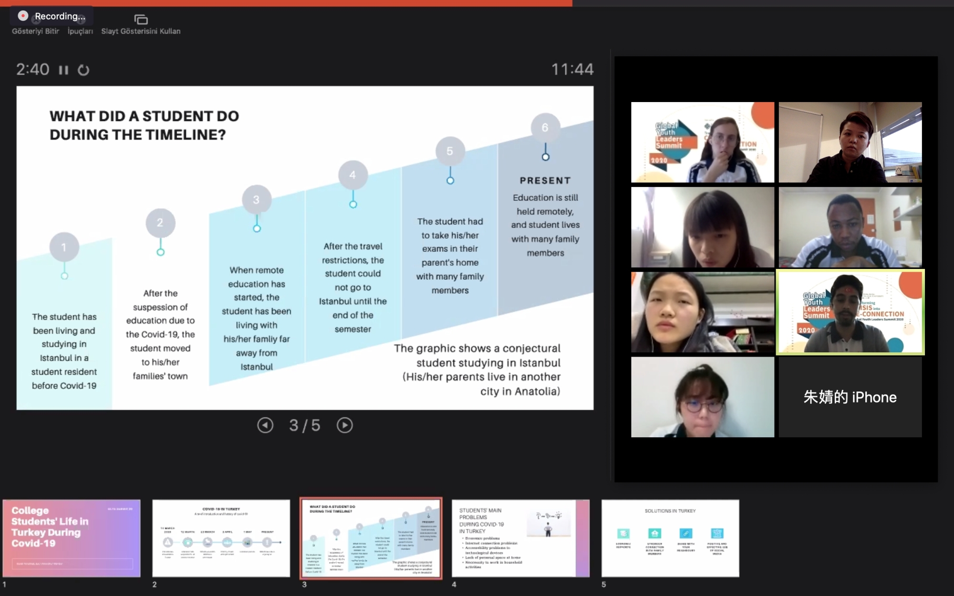Click the 朱婧的 iPhone participant tile
The height and width of the screenshot is (596, 954).
(850, 397)
